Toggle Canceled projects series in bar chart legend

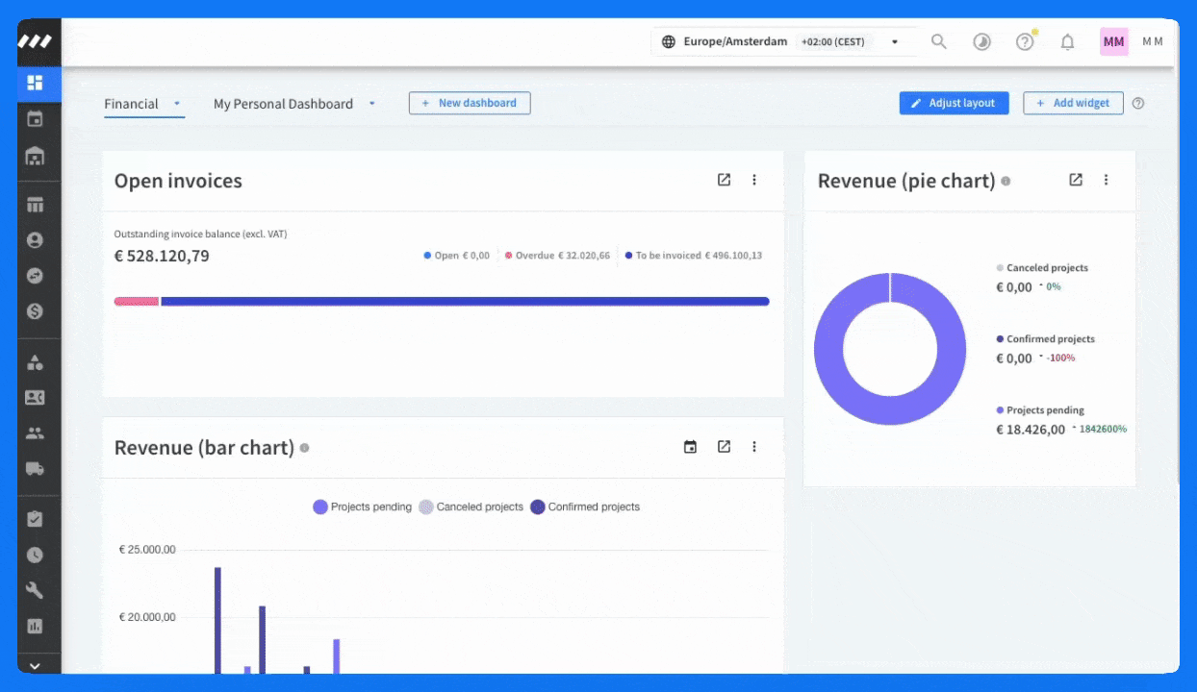[x=471, y=507]
